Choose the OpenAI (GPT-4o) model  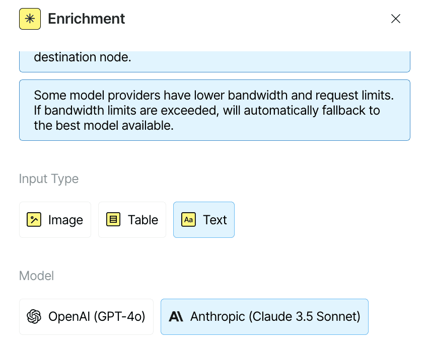(86, 317)
